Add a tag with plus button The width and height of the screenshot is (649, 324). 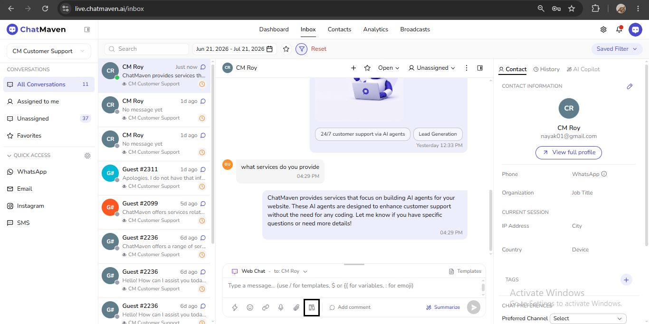626,280
